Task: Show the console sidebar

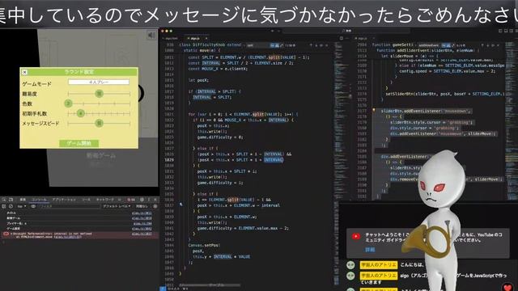Action: pos(3,206)
